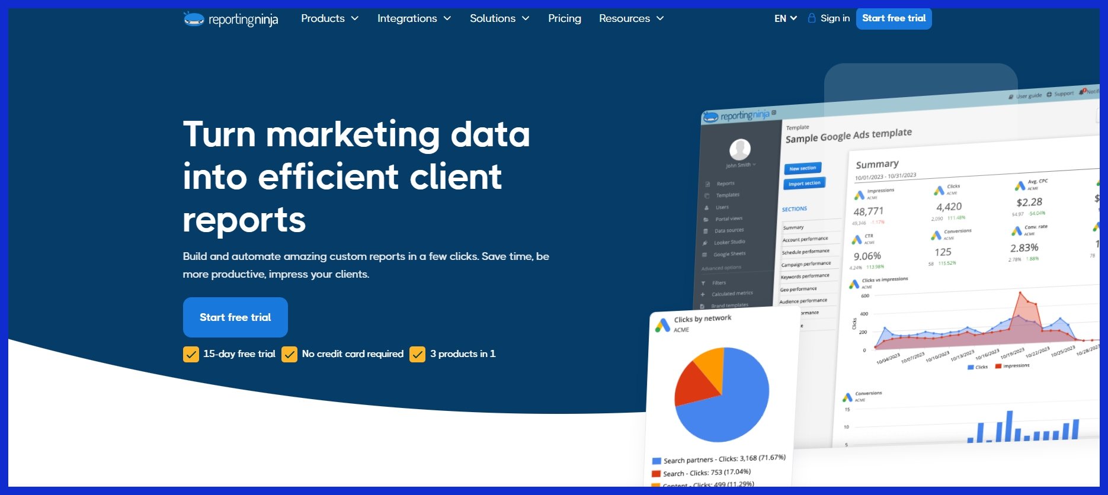The width and height of the screenshot is (1108, 495).
Task: Select the Audience performance section
Action: 803,301
